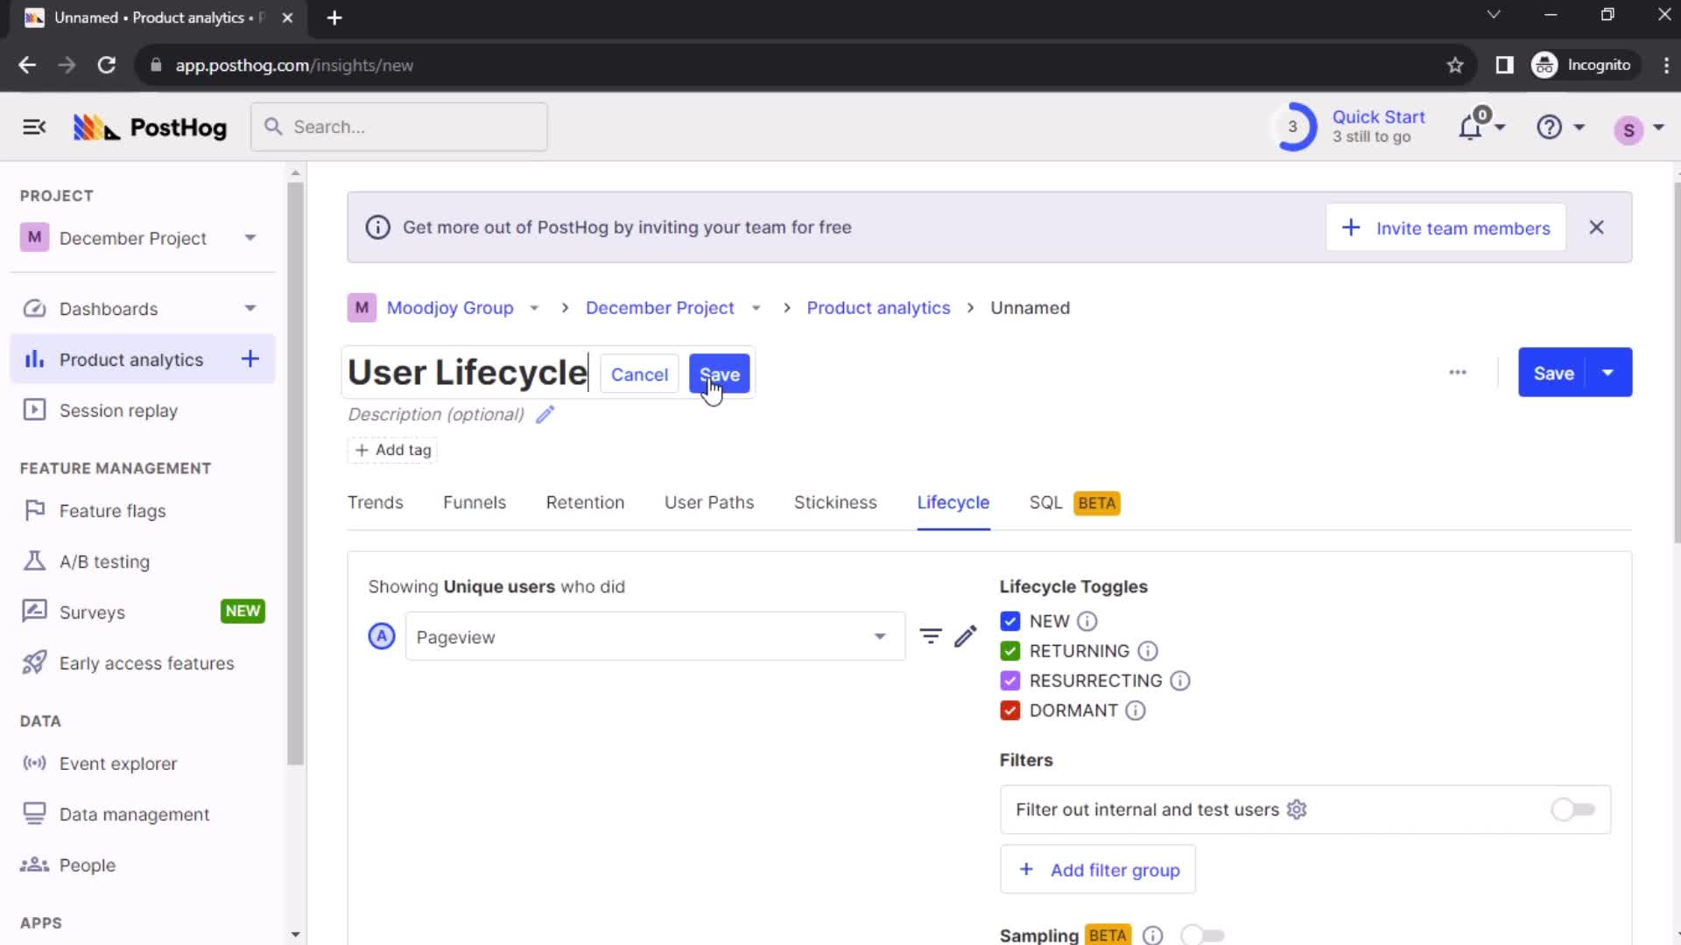Viewport: 1681px width, 945px height.
Task: Open the three-dot more options menu
Action: point(1457,373)
